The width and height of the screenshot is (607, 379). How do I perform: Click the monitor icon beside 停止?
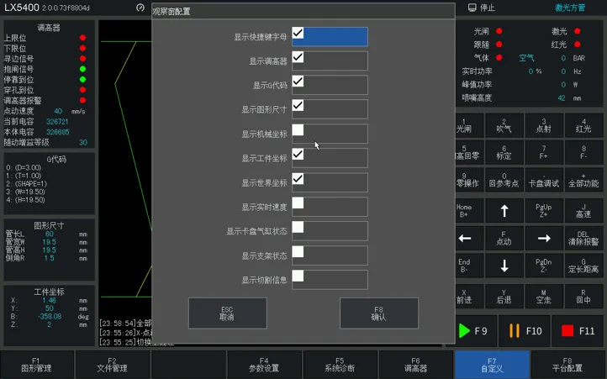pos(472,8)
